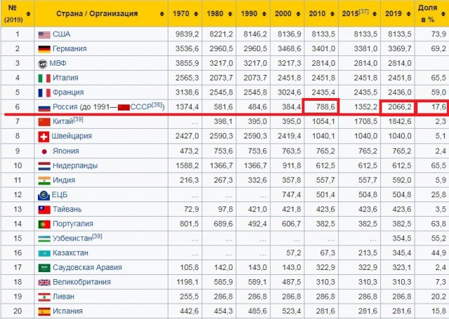This screenshot has height=319, width=449.
Task: Click the IMF emblem next to МВФ
Action: click(x=44, y=63)
